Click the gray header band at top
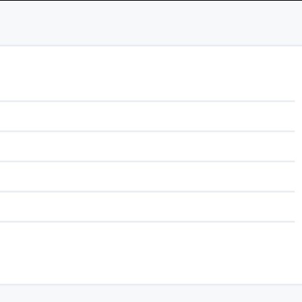The width and height of the screenshot is (302, 302). 151,23
